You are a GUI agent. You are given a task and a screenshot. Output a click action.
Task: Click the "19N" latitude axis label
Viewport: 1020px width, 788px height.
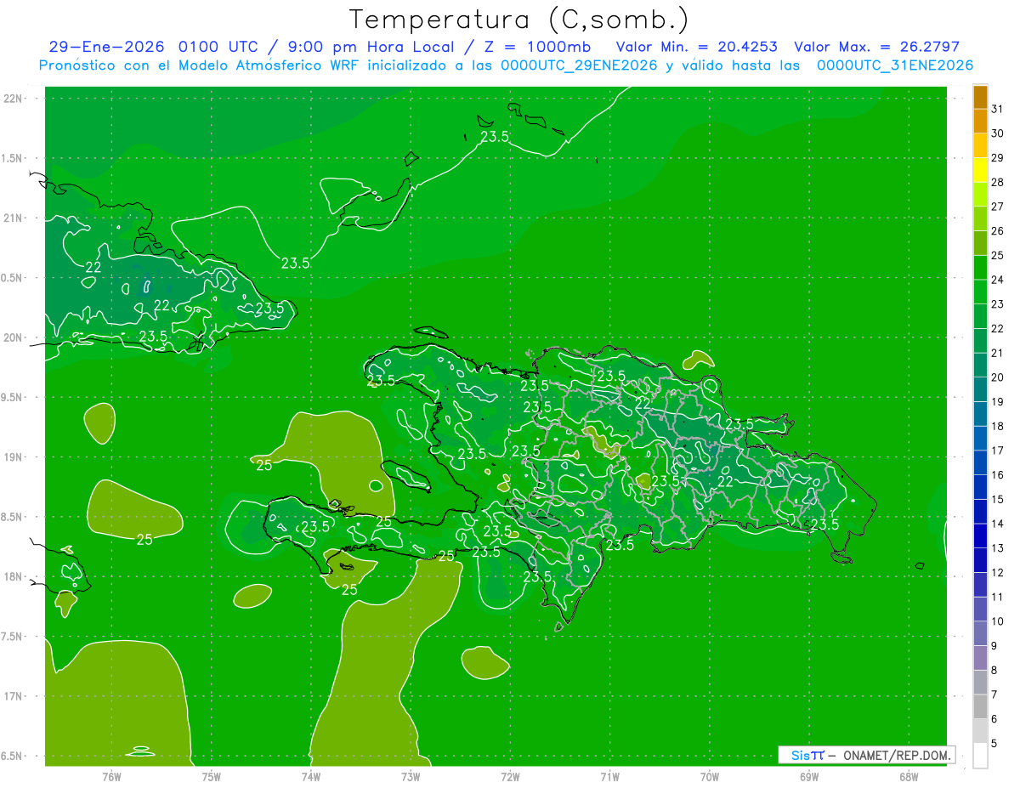[14, 457]
